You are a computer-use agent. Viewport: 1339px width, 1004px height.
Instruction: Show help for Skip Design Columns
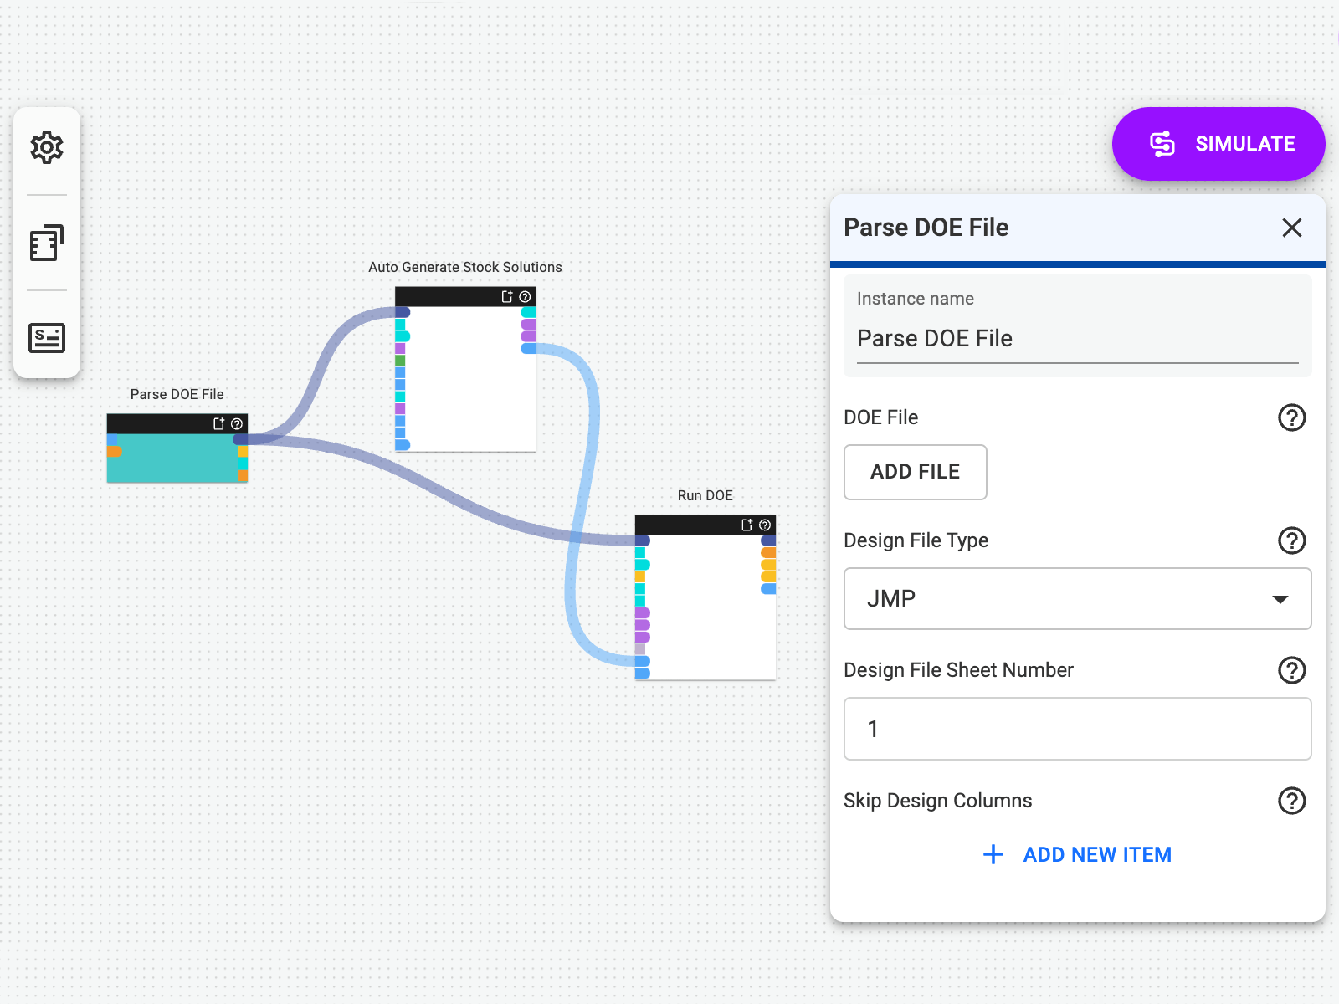point(1291,801)
